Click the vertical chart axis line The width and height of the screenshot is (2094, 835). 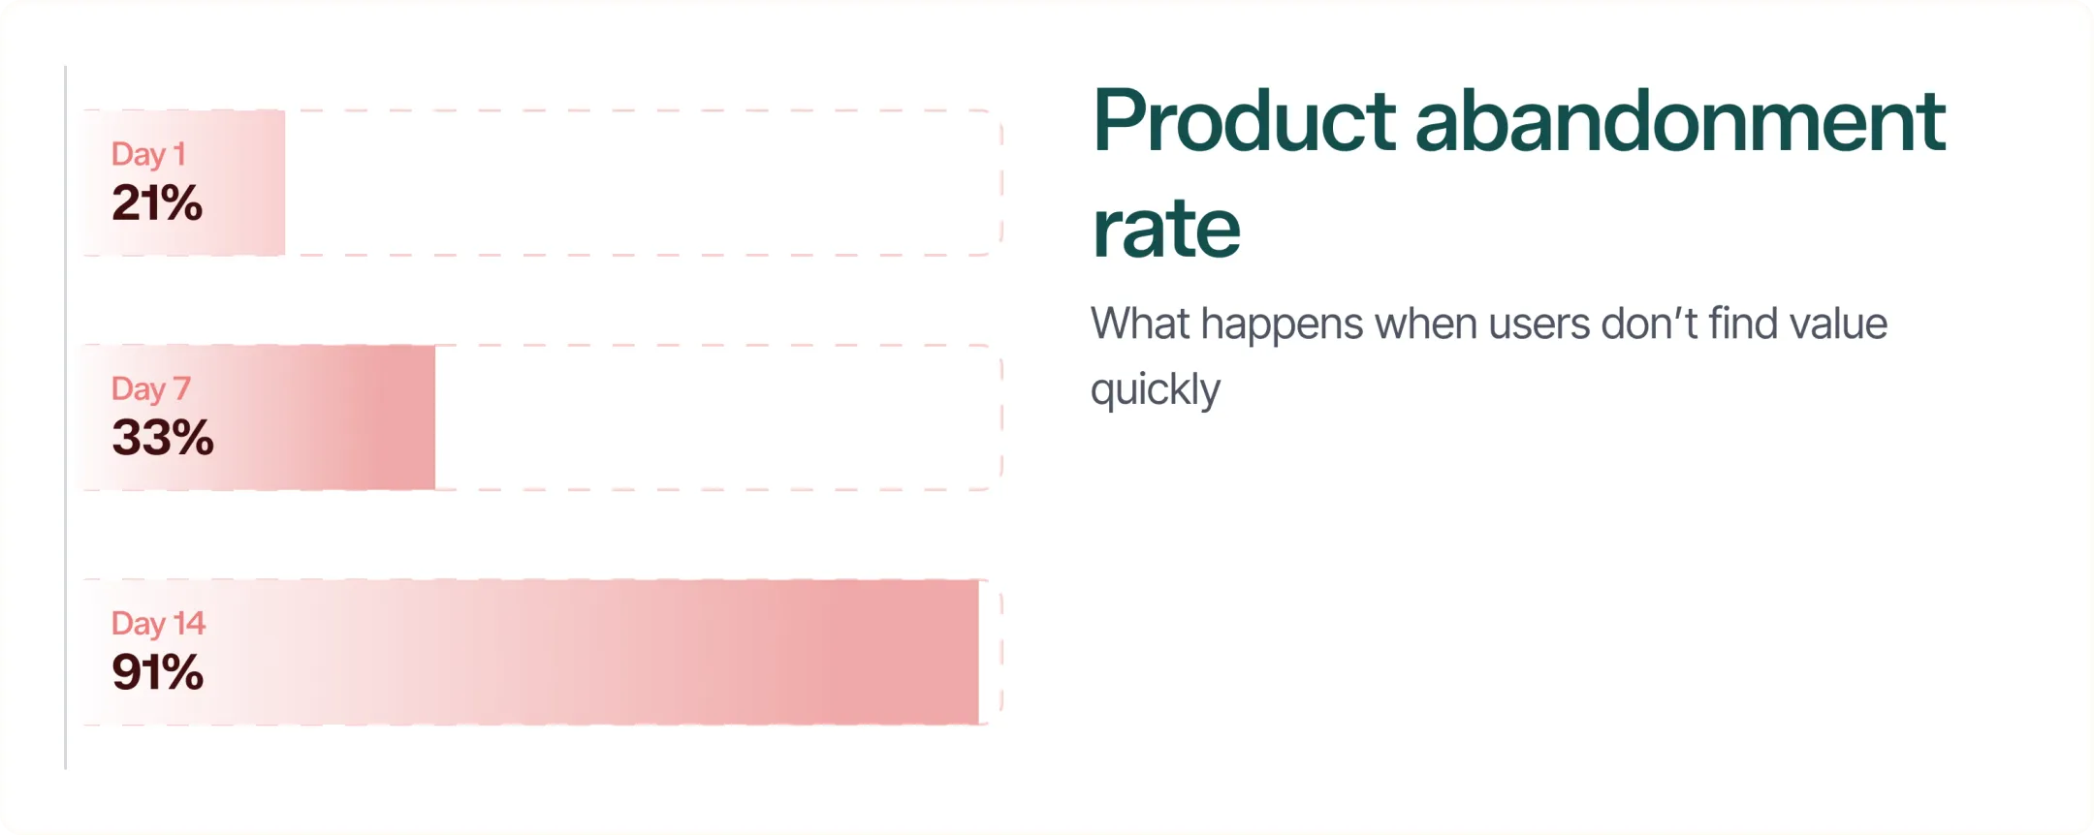coord(66,417)
